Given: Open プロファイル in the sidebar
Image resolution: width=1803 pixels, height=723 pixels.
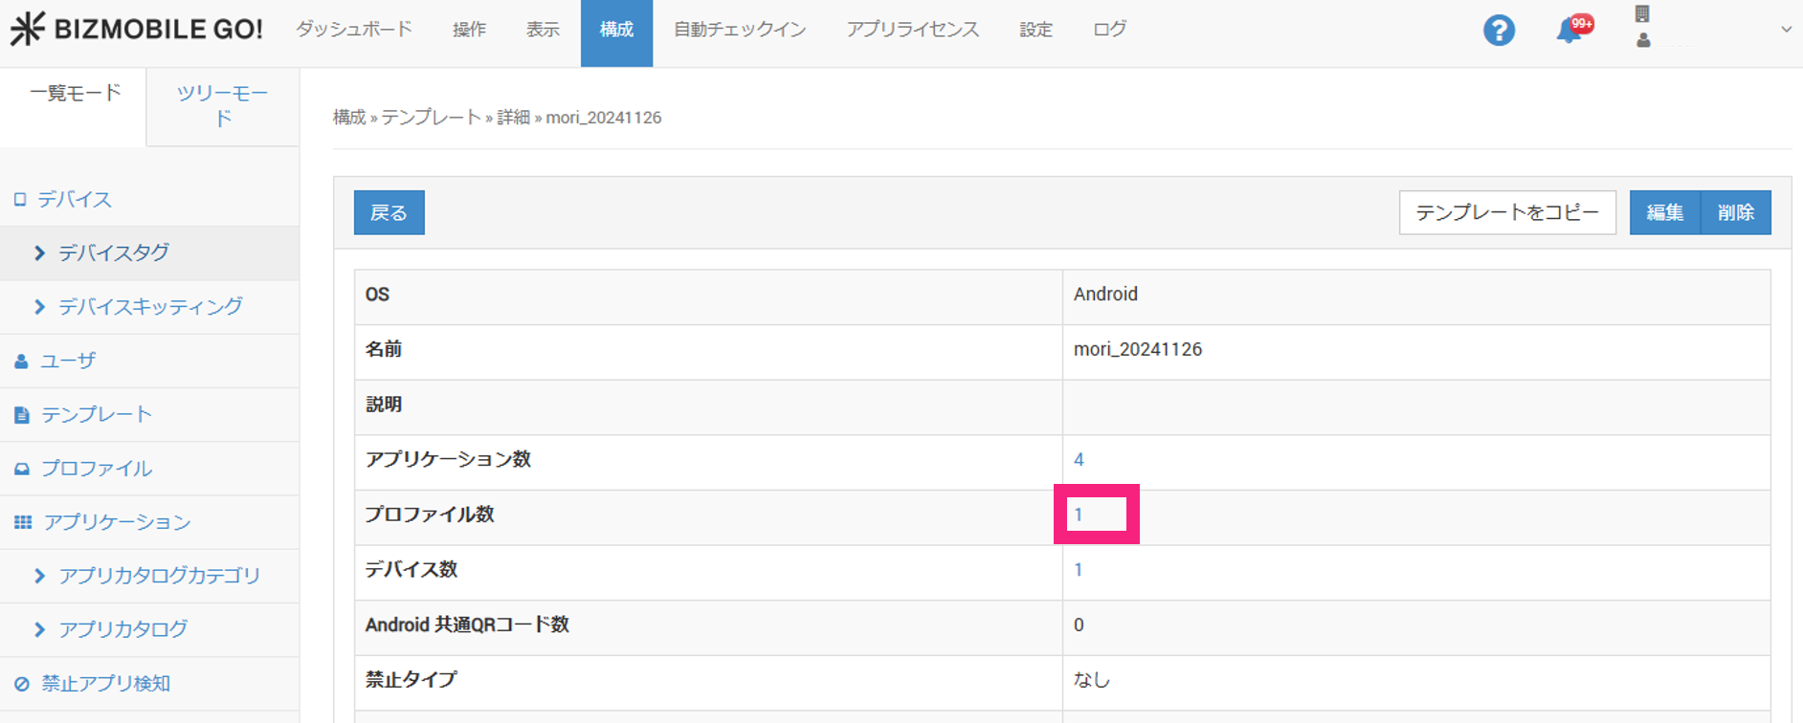Looking at the screenshot, I should click(96, 469).
